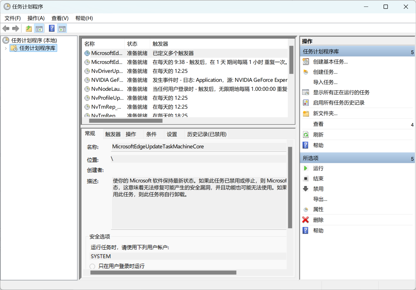Click 启用所有任务历史记录 action text
The width and height of the screenshot is (416, 290).
click(x=339, y=103)
